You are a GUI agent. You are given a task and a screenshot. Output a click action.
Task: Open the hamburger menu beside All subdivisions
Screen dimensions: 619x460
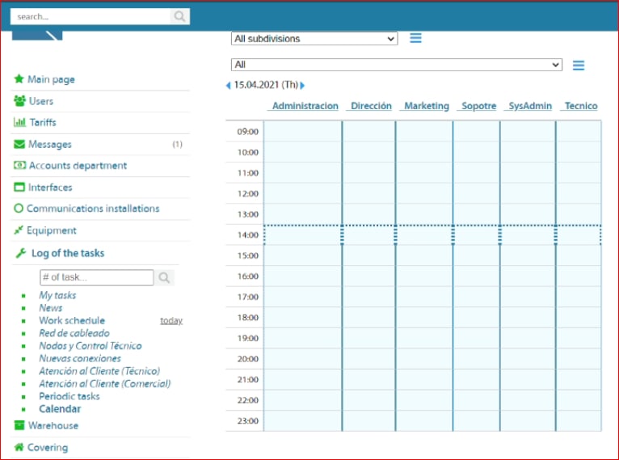point(415,38)
